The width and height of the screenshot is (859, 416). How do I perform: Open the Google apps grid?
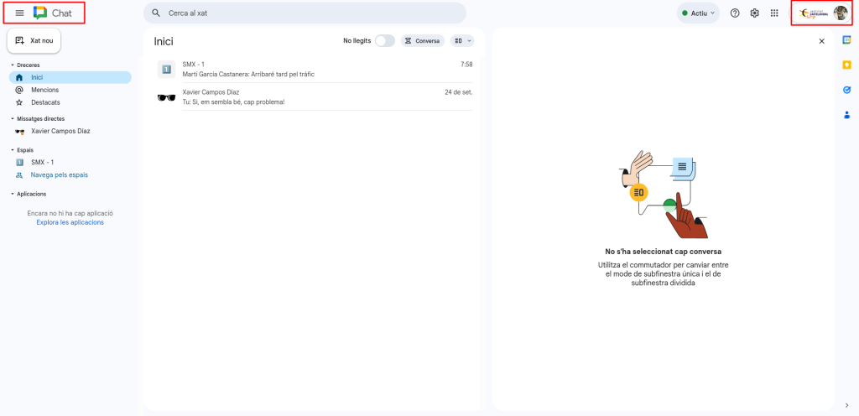[x=774, y=13]
